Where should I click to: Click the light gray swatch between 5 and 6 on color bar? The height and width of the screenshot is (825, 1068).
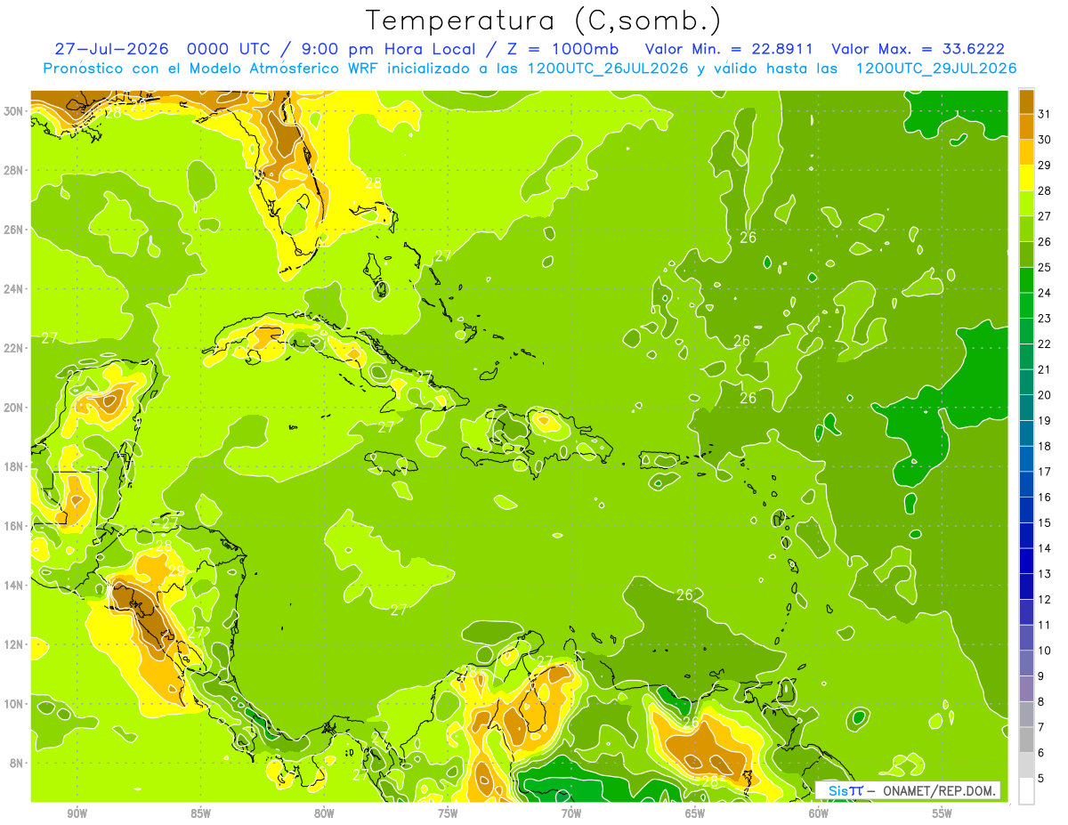[x=1026, y=765]
